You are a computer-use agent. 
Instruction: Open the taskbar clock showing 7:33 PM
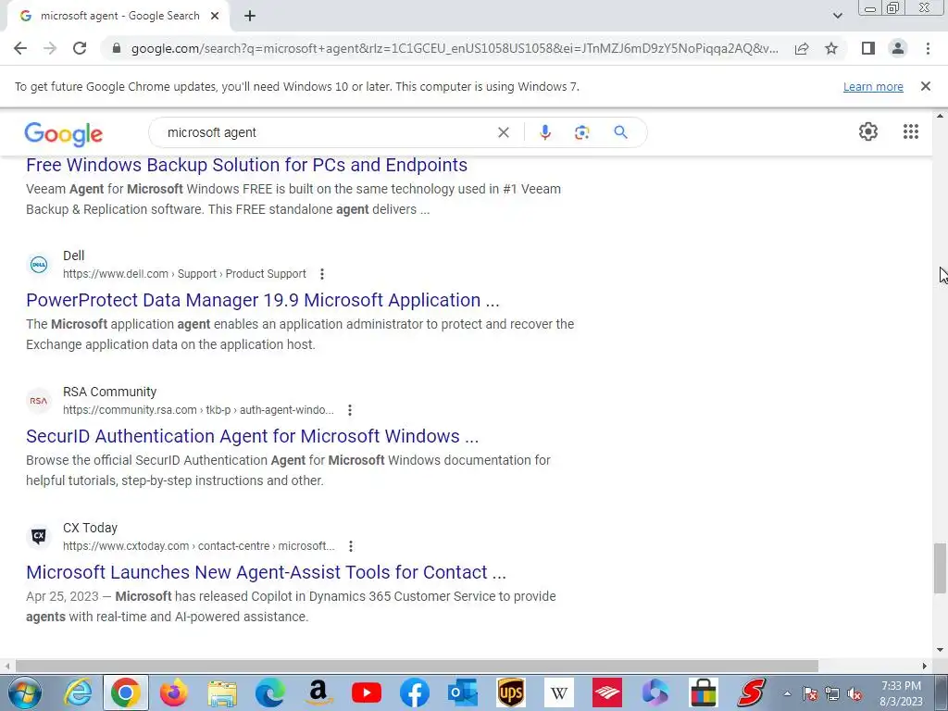pyautogui.click(x=902, y=693)
